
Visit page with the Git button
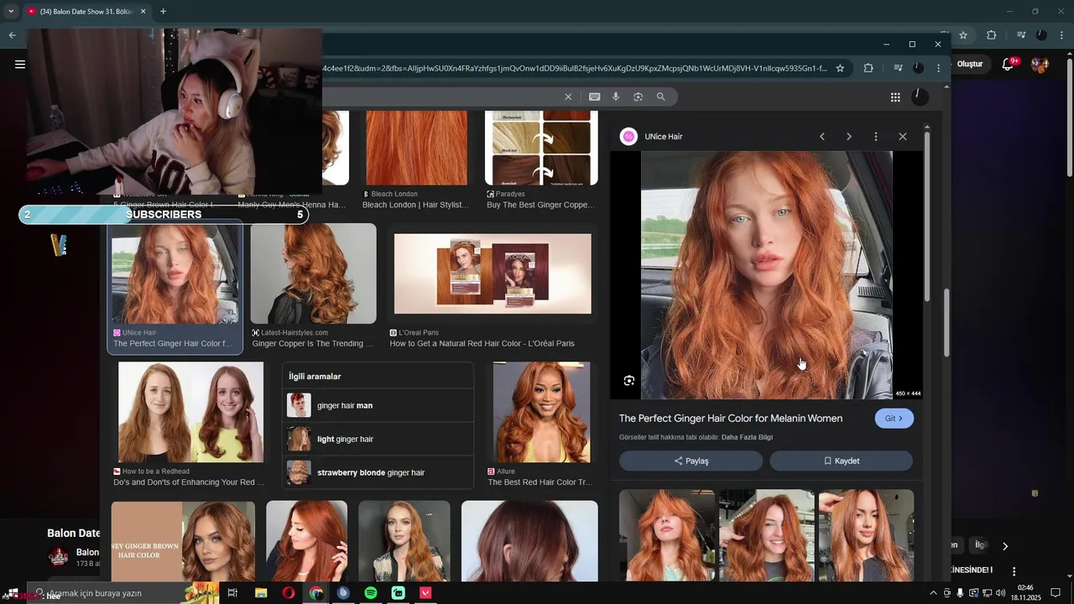[894, 419]
